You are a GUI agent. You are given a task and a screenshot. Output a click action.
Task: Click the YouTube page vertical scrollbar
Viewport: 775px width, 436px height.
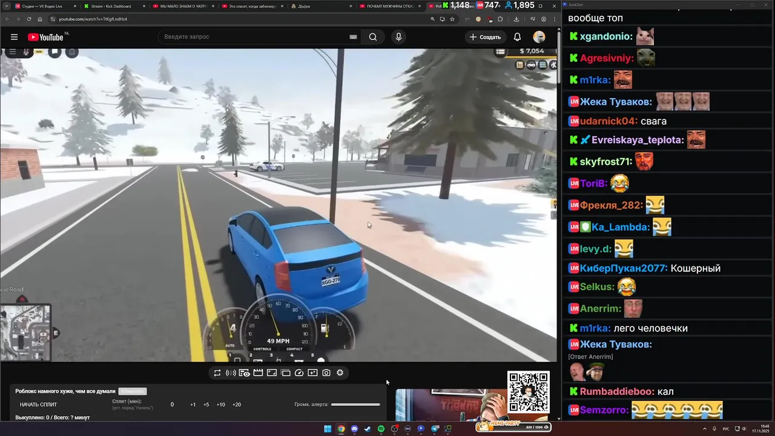pos(558,56)
